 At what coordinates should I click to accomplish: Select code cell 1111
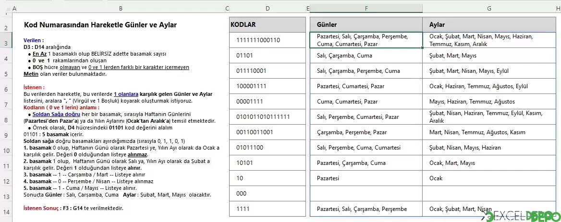pyautogui.click(x=268, y=209)
